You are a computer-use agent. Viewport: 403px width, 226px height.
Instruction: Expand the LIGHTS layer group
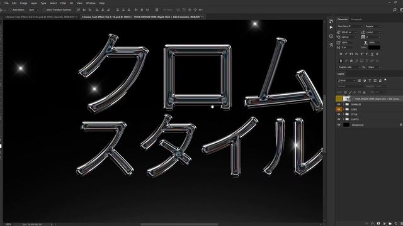coord(344,119)
